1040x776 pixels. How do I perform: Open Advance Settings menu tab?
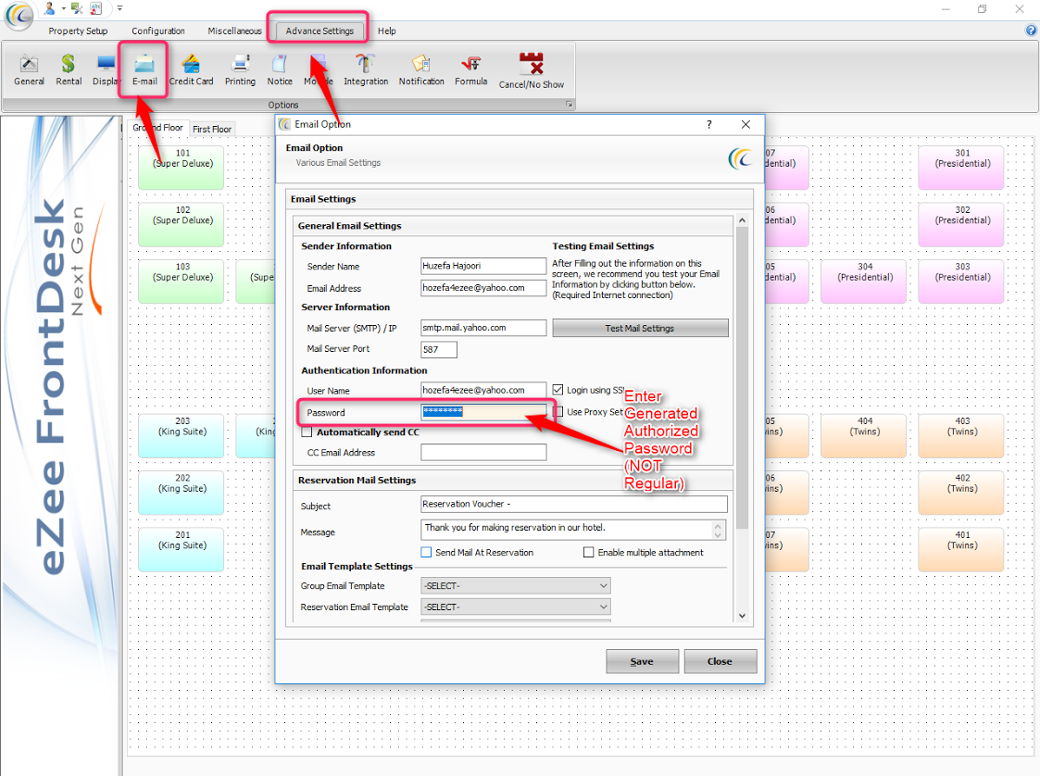coord(320,31)
